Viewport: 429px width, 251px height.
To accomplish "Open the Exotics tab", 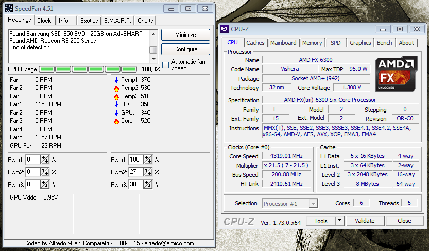I will pos(89,21).
